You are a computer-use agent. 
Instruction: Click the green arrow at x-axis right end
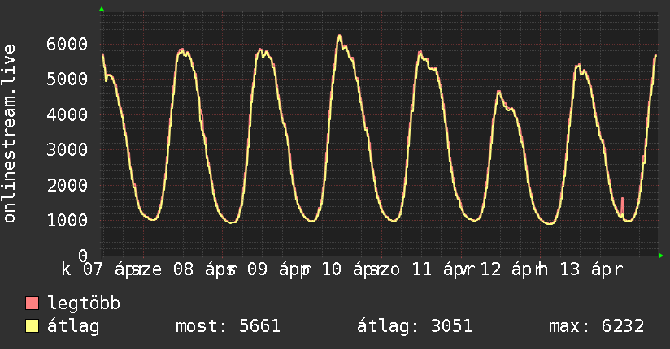pos(662,256)
